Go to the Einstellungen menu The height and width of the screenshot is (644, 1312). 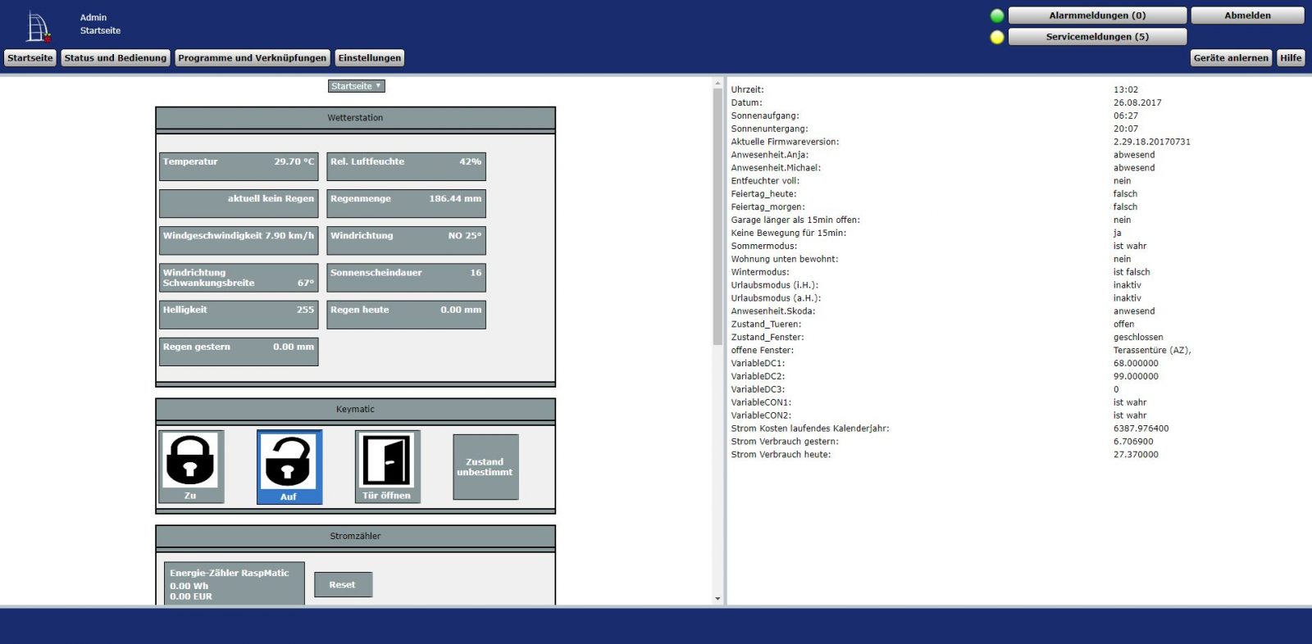click(x=370, y=58)
